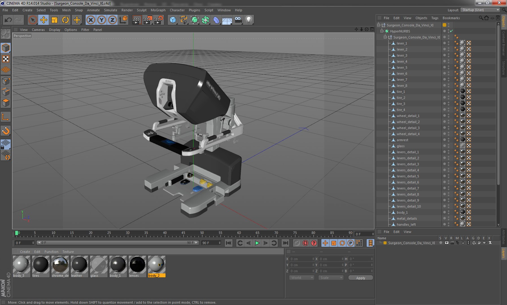Toggle X axis lock

pos(90,20)
